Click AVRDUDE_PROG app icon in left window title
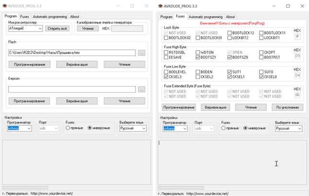This screenshot has height=196, width=309. click(4, 6)
